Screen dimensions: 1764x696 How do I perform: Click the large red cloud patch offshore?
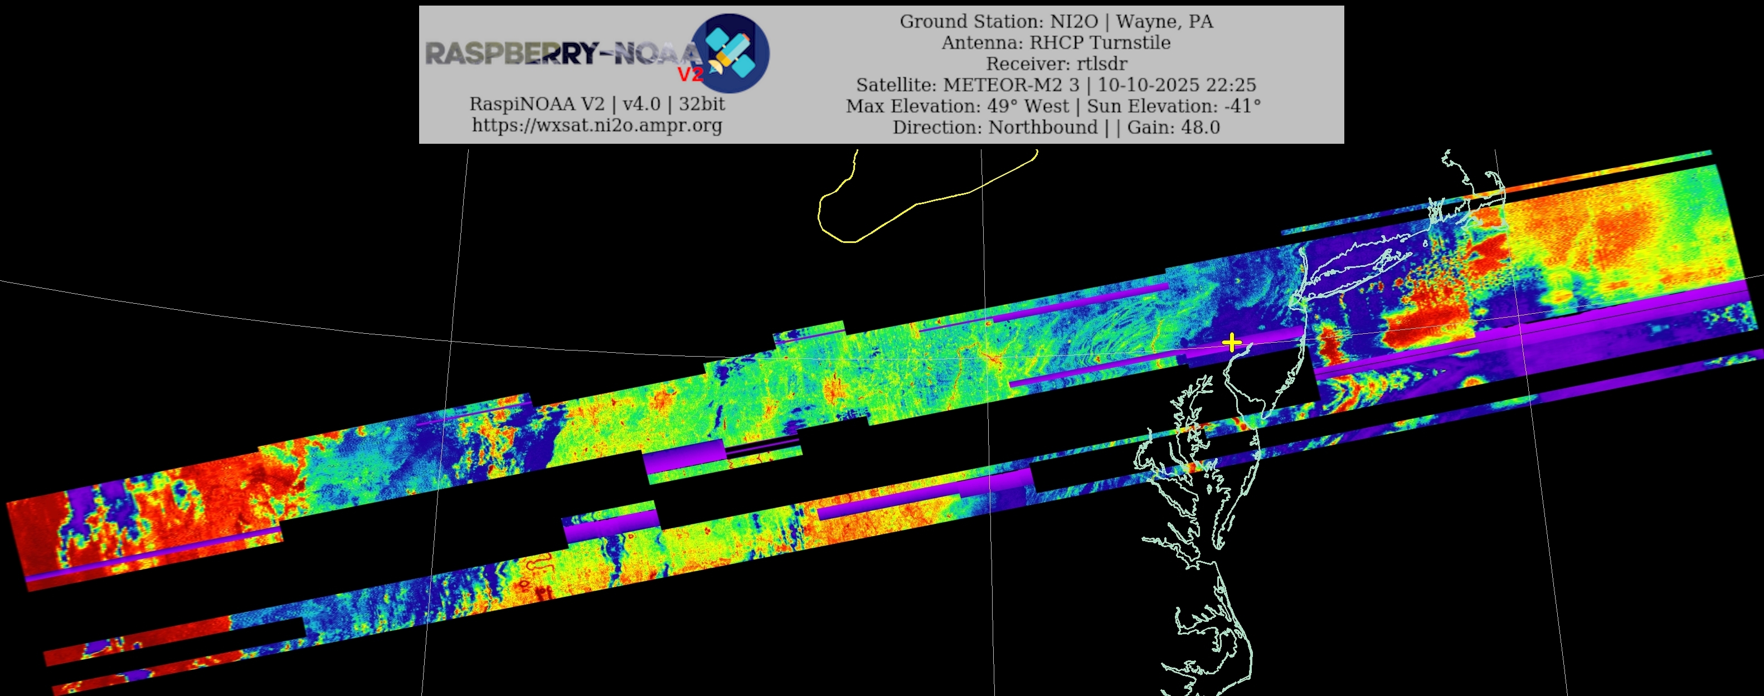pos(1428,325)
